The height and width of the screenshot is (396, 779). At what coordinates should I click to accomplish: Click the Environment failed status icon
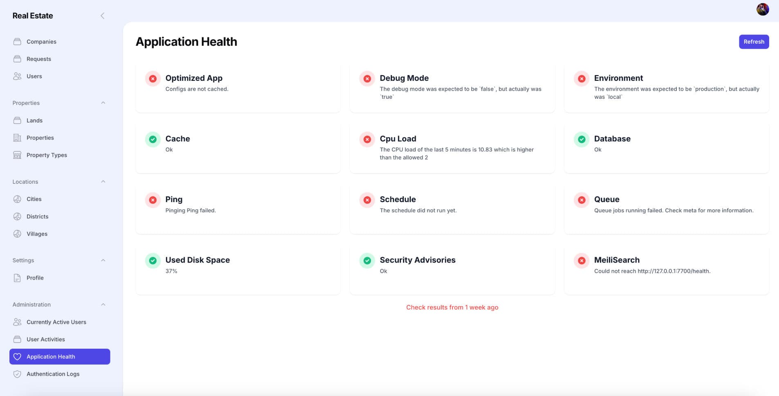[582, 79]
